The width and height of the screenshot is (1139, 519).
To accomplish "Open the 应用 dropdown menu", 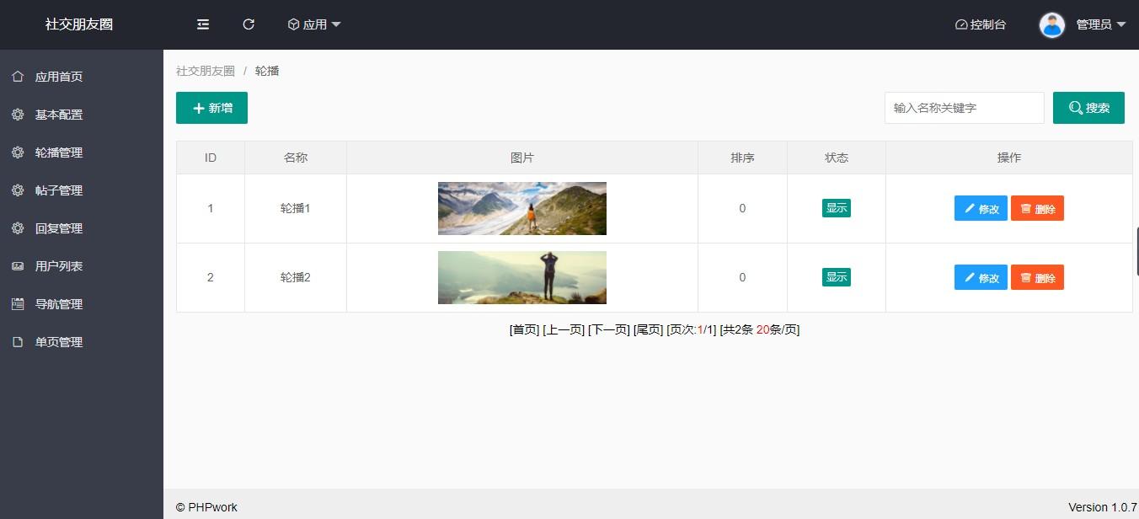I will [x=314, y=24].
